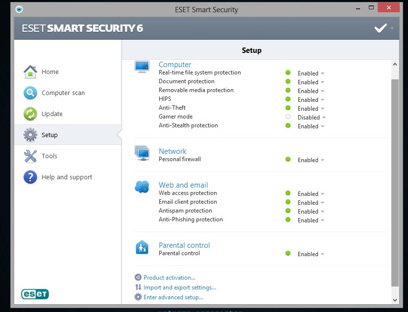Click the Product activation link
408x312 pixels.
[169, 278]
